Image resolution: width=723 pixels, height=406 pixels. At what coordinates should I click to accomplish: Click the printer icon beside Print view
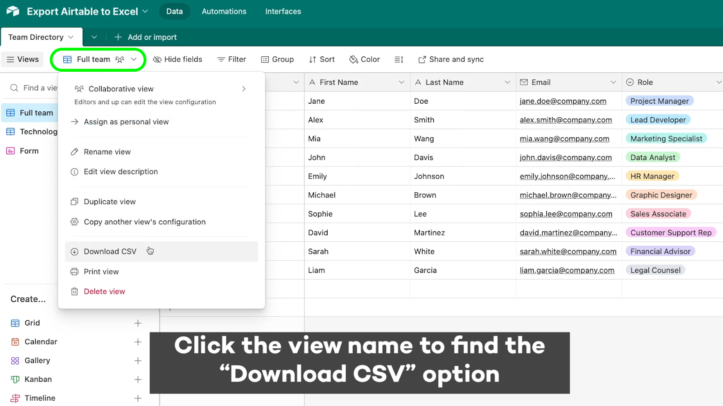point(75,272)
